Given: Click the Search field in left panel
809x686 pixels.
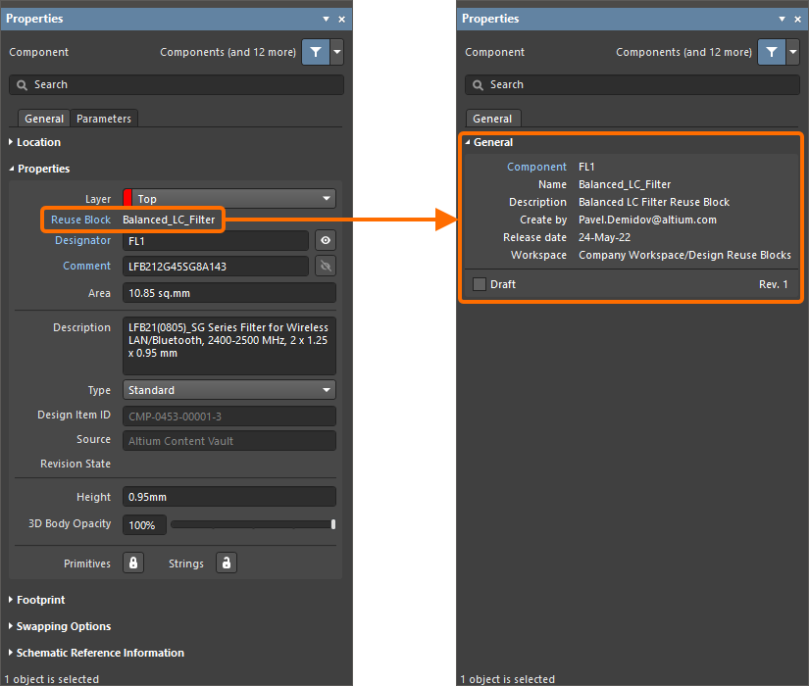Looking at the screenshot, I should pos(177,85).
